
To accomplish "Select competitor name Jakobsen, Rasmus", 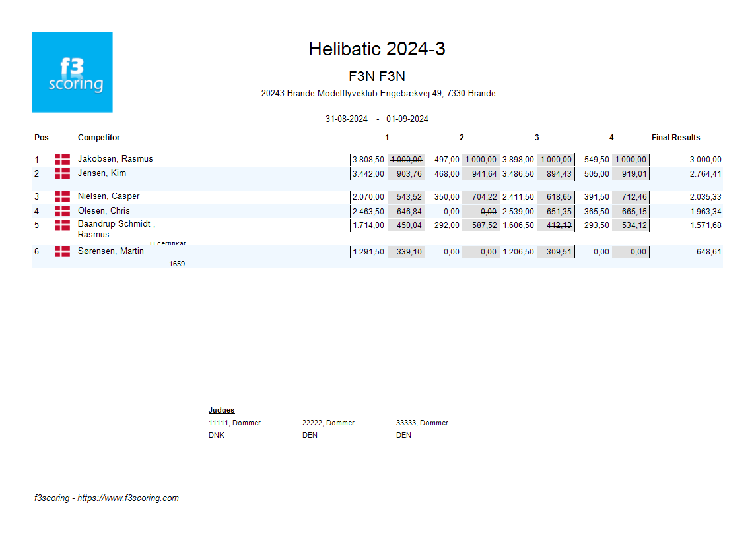I will pos(116,158).
